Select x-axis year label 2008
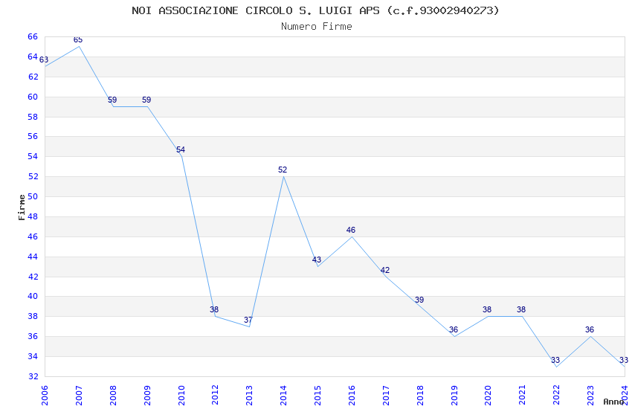The height and width of the screenshot is (409, 632). (113, 396)
